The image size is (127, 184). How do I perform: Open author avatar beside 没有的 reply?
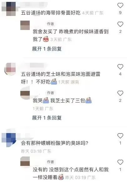[25, 161]
